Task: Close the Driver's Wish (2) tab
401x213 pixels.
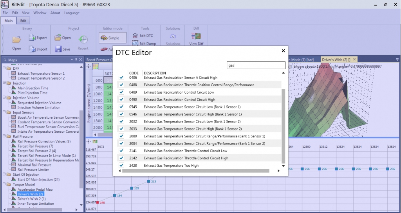Action: (354, 60)
